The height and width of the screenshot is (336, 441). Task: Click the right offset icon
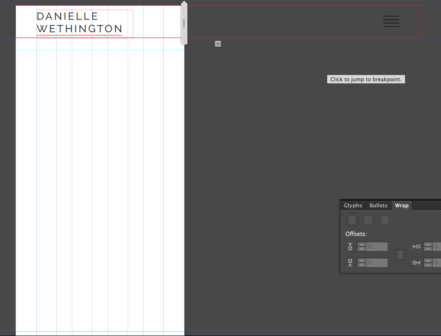[x=416, y=263]
